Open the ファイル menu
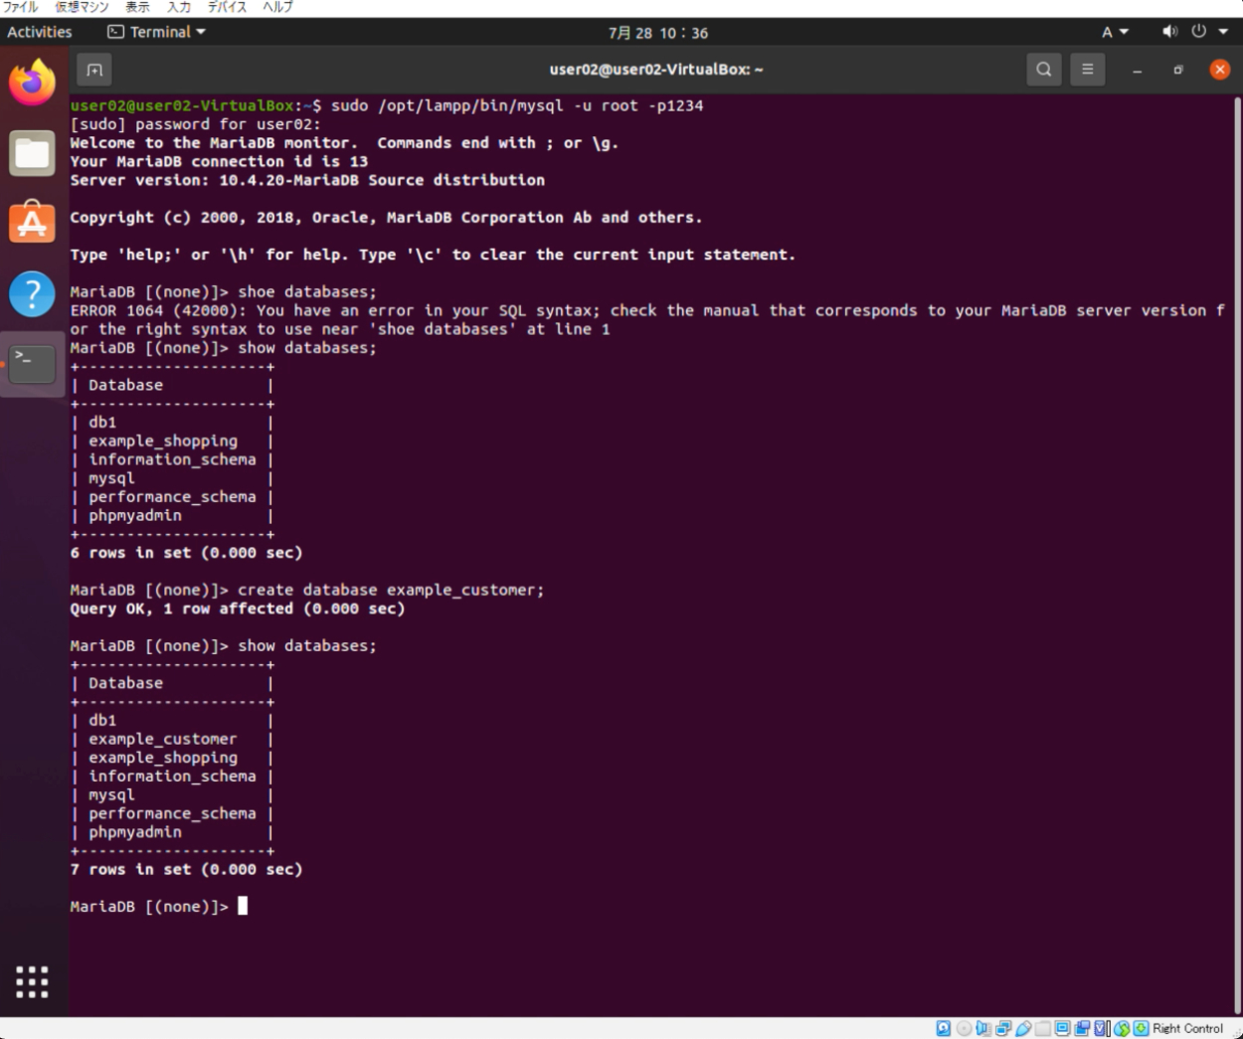Viewport: 1243px width, 1039px height. 20,7
